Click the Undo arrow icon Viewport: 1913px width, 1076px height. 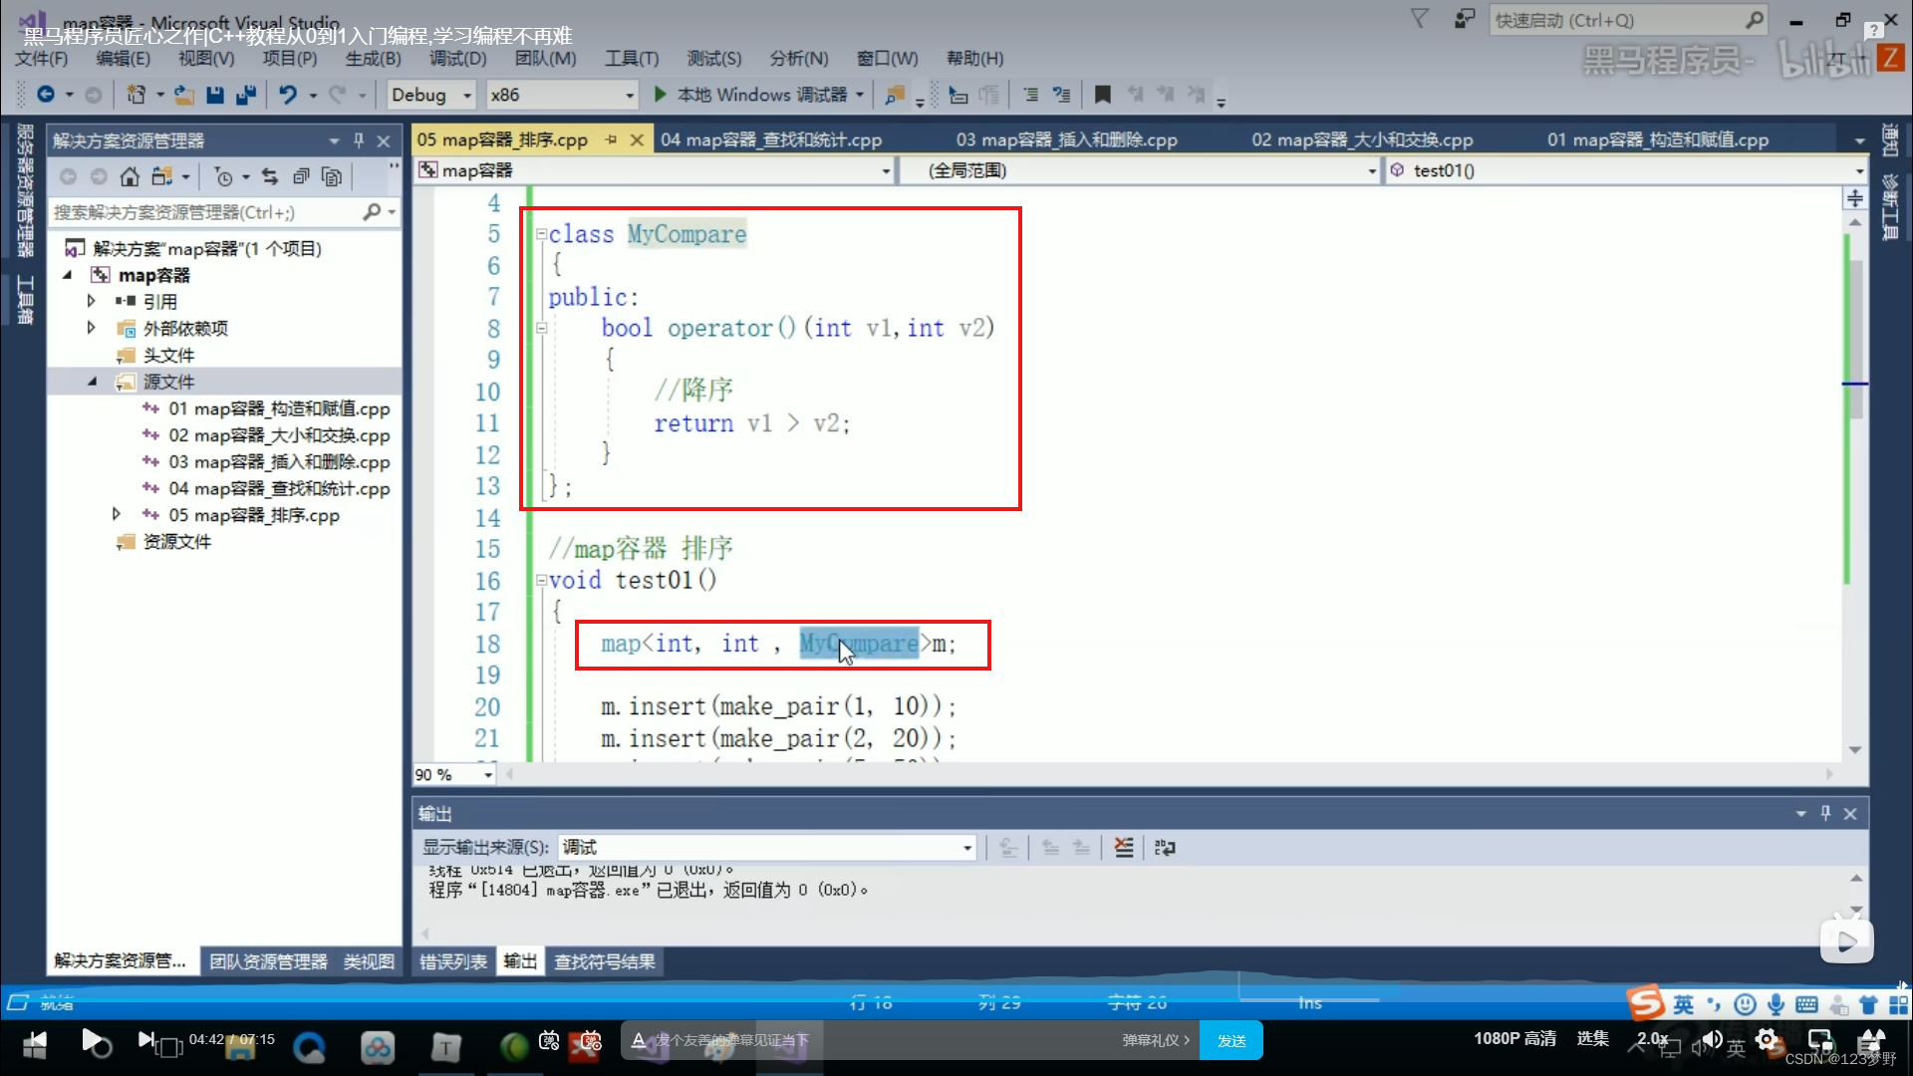pyautogui.click(x=288, y=95)
